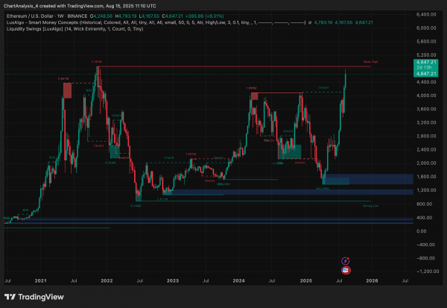The width and height of the screenshot is (447, 308).
Task: Click the 2021 label on time axis
Action: [x=40, y=281]
